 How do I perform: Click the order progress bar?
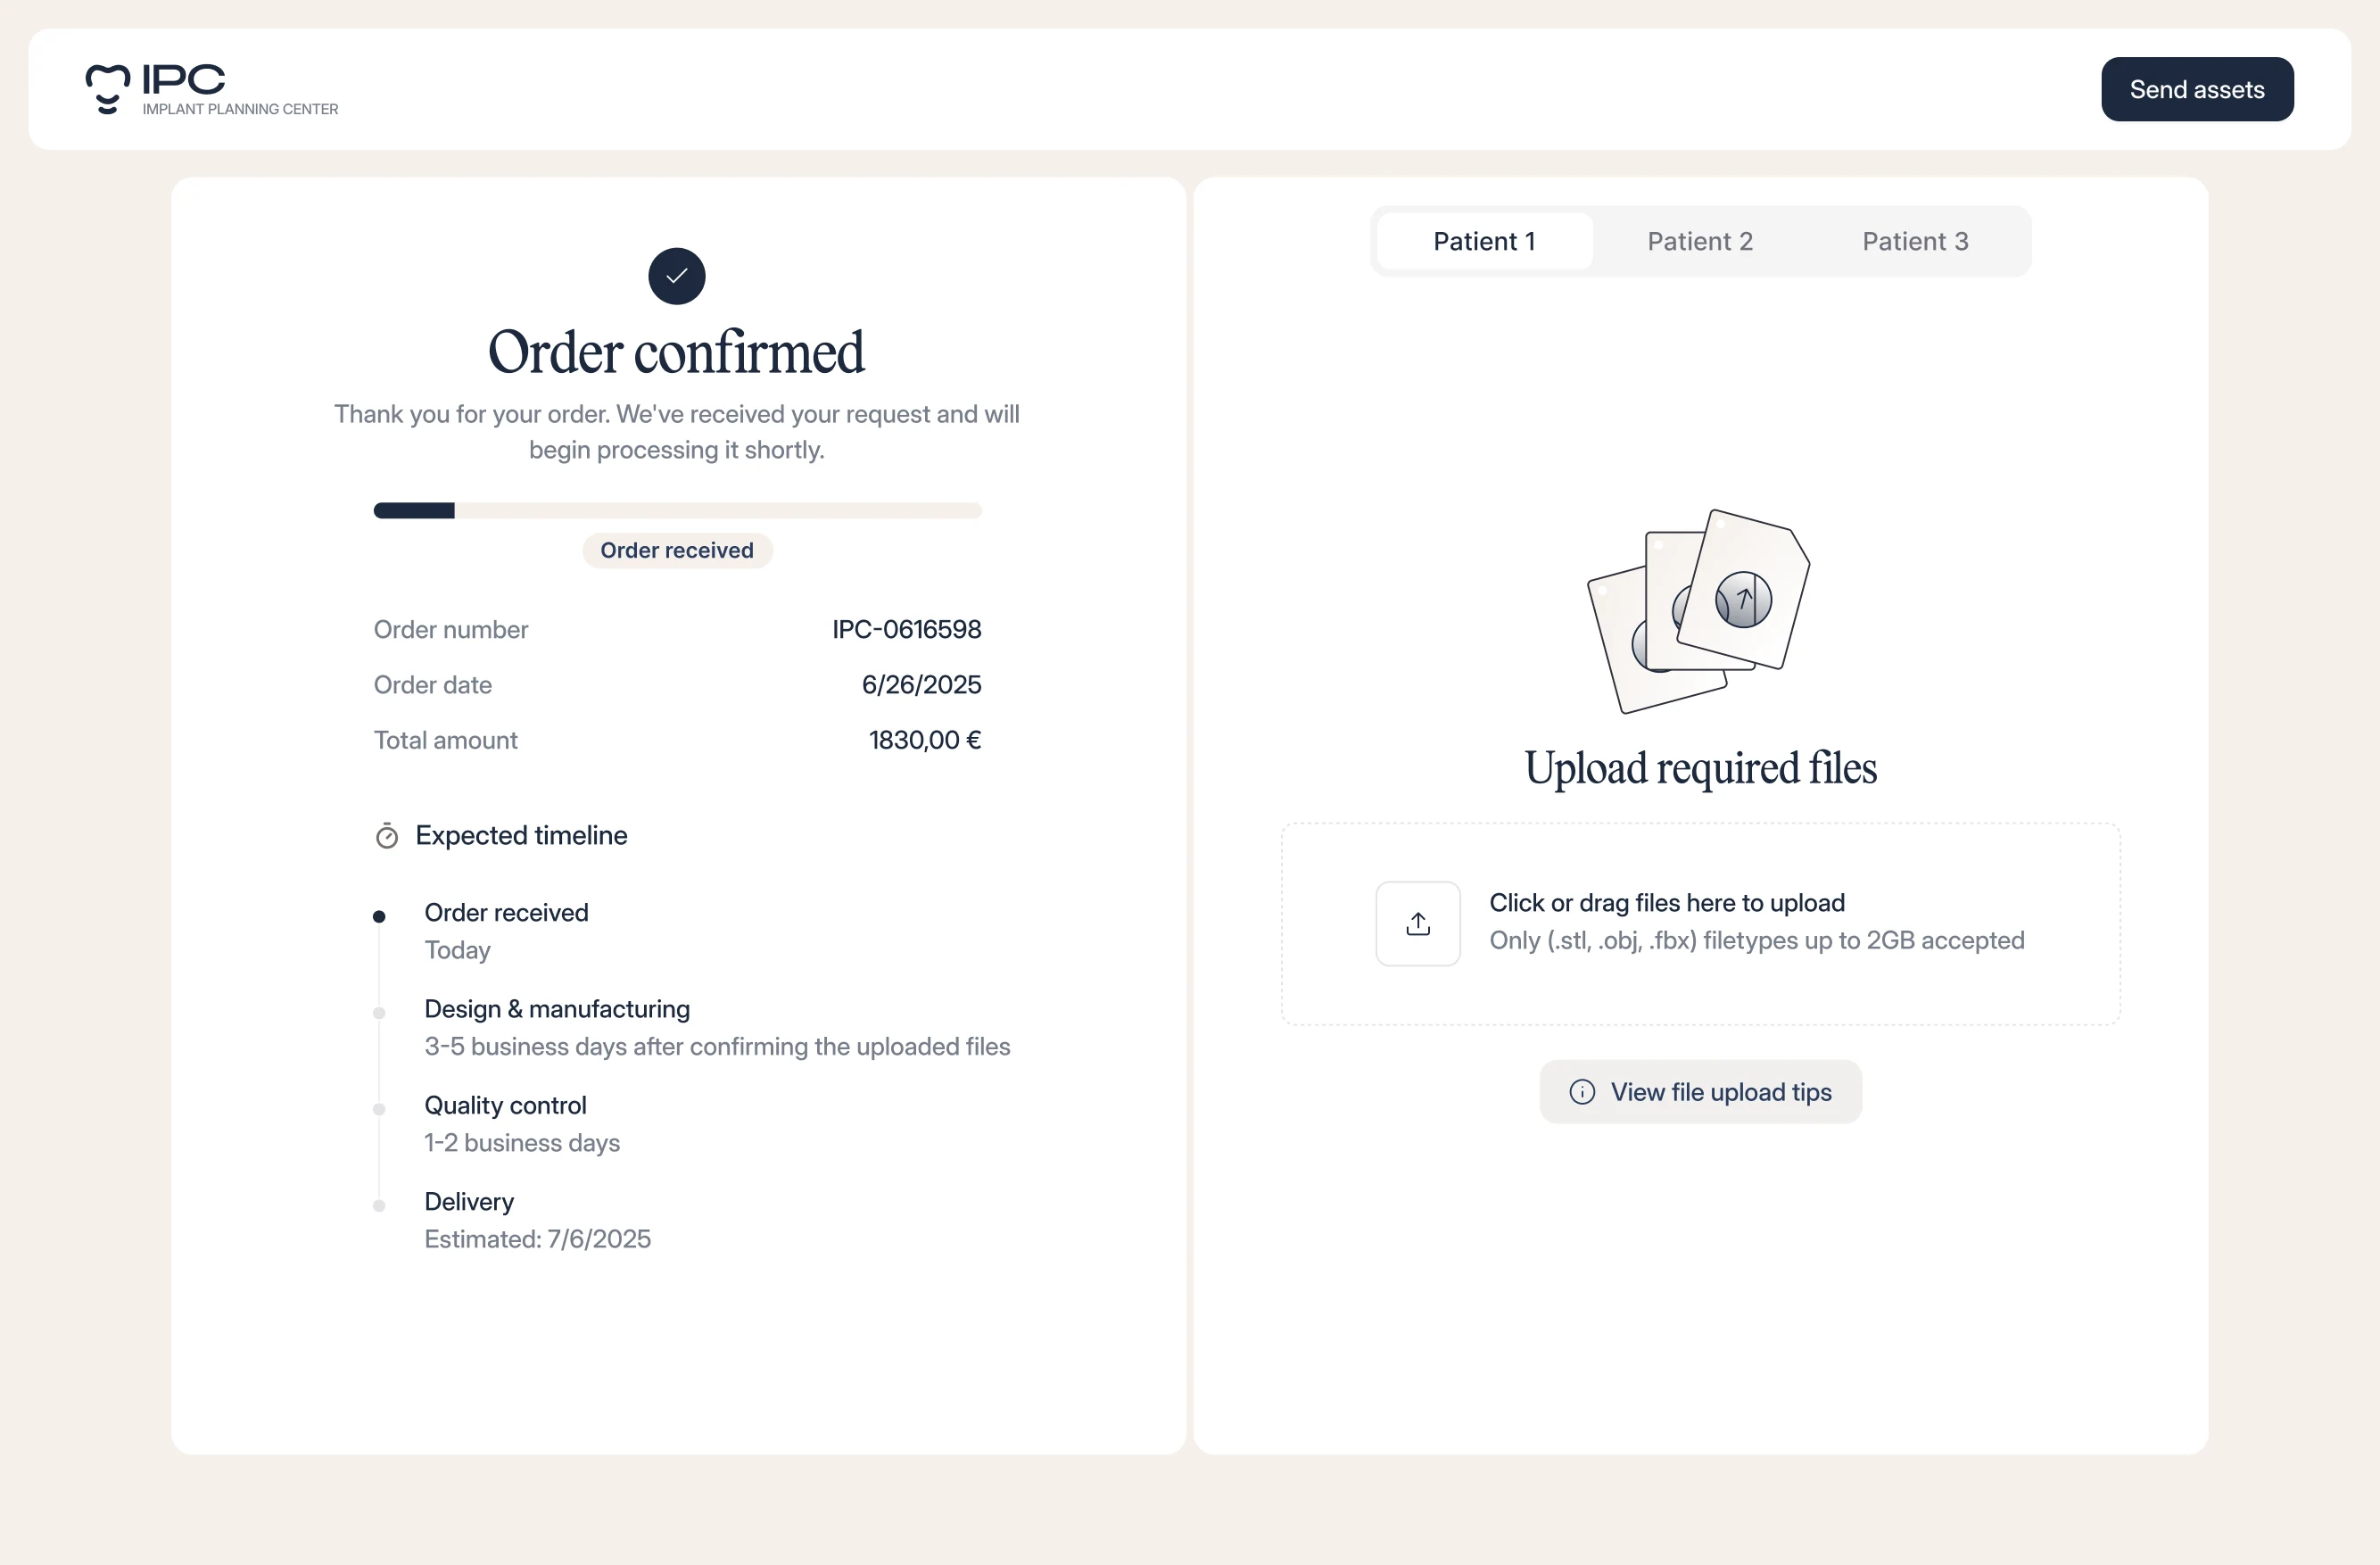coord(677,511)
